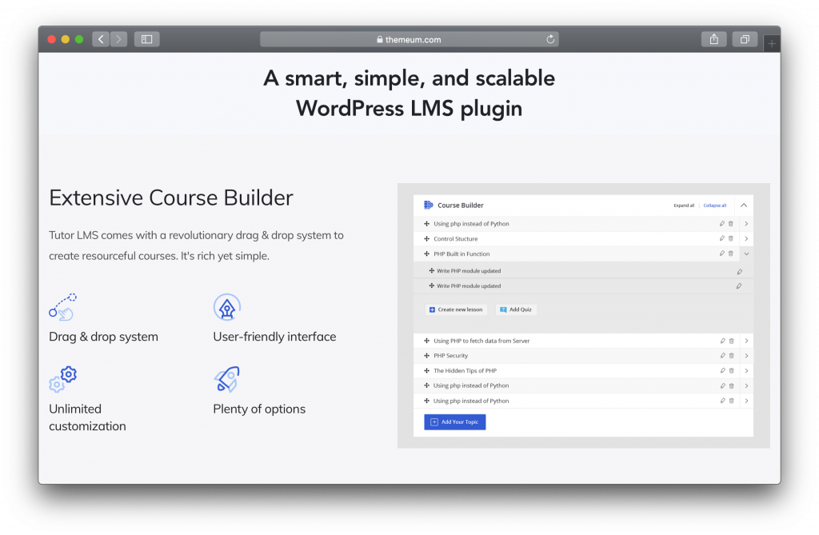The image size is (819, 535).
Task: Expand the Control Stucture topic chevron
Action: pos(746,239)
